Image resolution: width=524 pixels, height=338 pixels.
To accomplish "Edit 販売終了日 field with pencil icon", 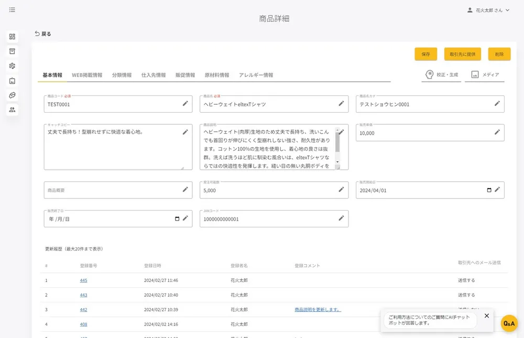I will coord(185,219).
